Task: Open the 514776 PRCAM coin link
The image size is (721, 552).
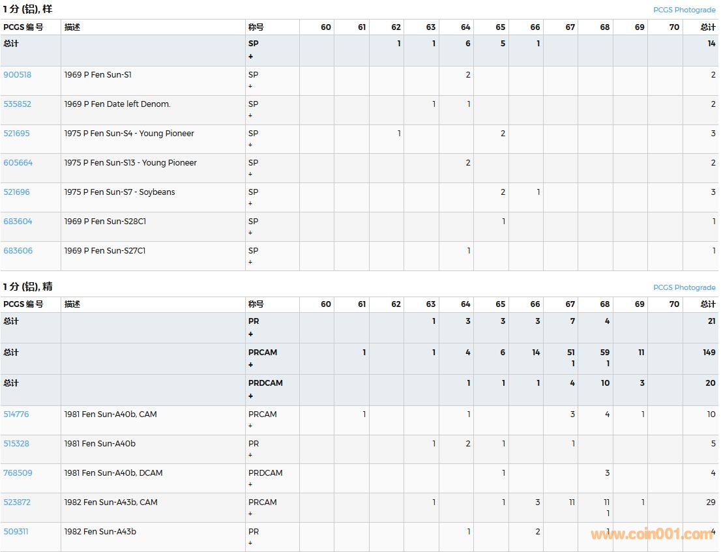Action: [16, 414]
